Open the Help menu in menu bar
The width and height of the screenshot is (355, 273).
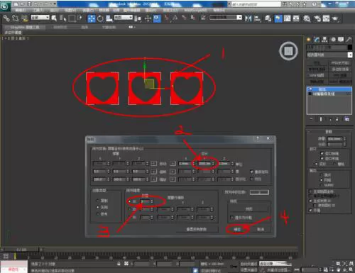[219, 10]
